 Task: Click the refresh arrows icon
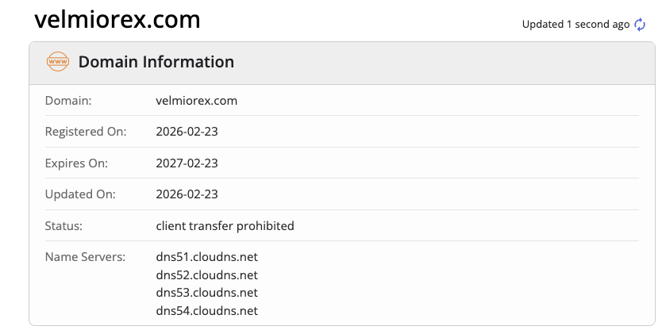(x=641, y=25)
